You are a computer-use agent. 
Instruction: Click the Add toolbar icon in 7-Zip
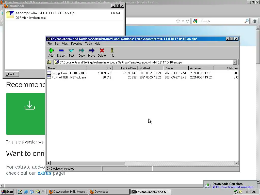pyautogui.click(x=51, y=51)
